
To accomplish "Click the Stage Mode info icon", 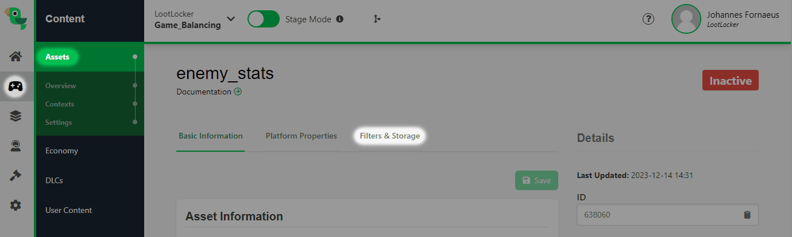I will (x=339, y=19).
